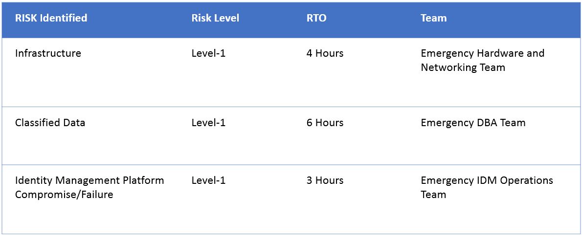Screen dimensions: 582x243
Task: Click the "Compromise/Failure" text line
Action: [x=64, y=195]
